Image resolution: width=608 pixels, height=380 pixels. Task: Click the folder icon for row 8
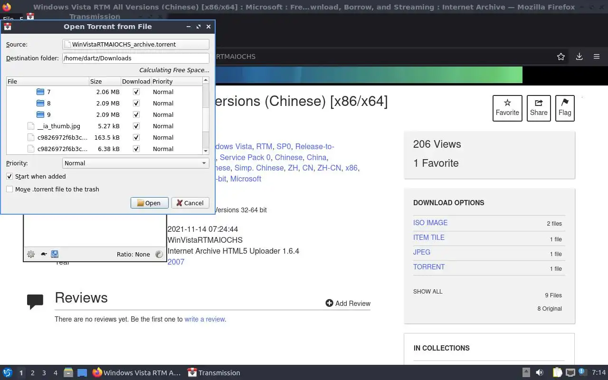tap(40, 103)
